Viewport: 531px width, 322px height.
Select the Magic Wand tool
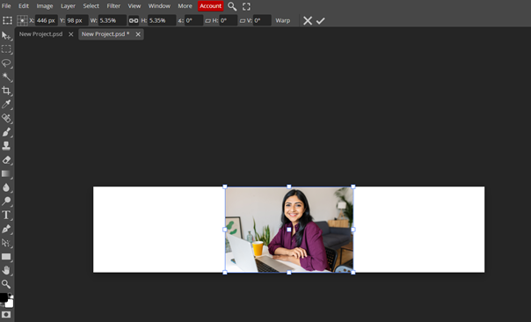click(x=6, y=77)
